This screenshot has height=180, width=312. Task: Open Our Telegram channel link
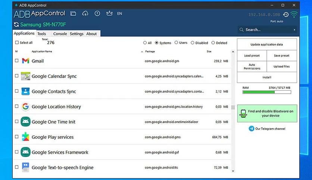pyautogui.click(x=270, y=129)
